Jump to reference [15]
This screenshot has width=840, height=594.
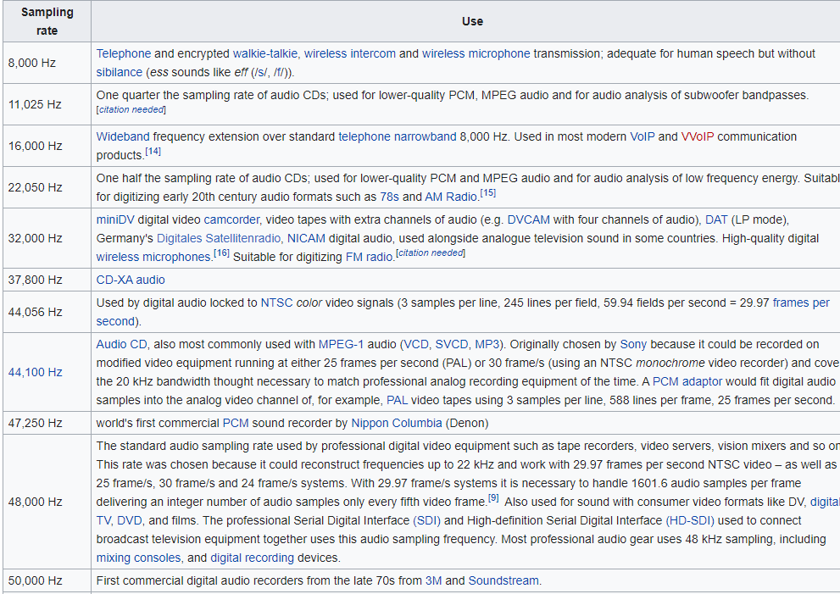click(488, 193)
